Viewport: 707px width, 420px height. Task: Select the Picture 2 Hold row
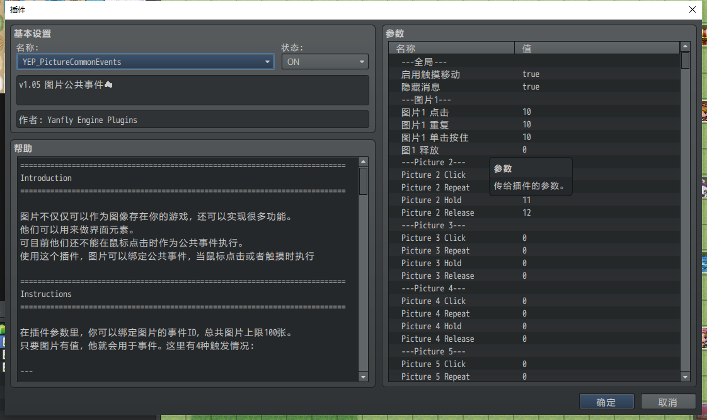tap(534, 201)
